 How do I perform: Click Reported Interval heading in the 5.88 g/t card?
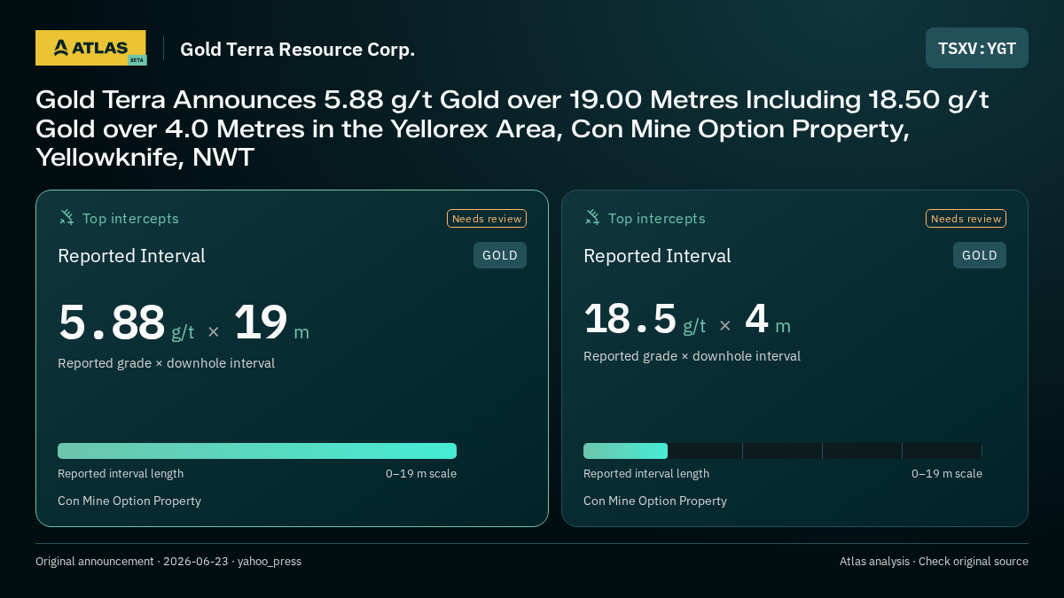point(131,256)
